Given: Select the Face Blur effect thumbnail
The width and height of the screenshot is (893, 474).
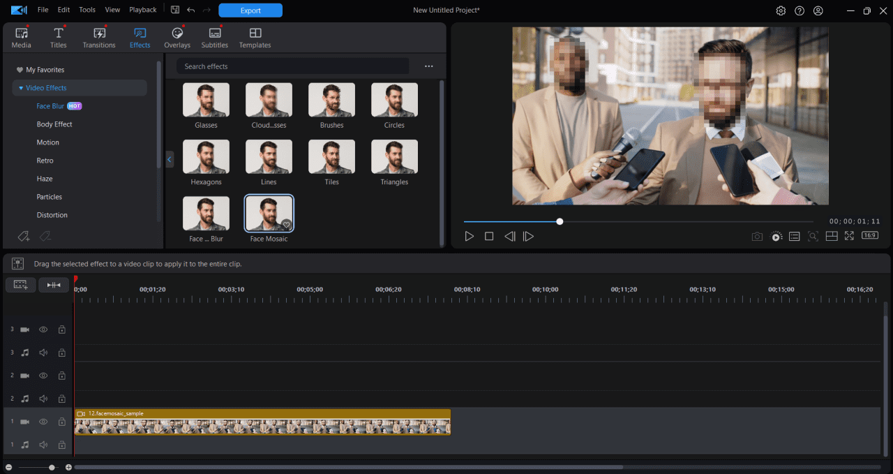Looking at the screenshot, I should point(206,213).
